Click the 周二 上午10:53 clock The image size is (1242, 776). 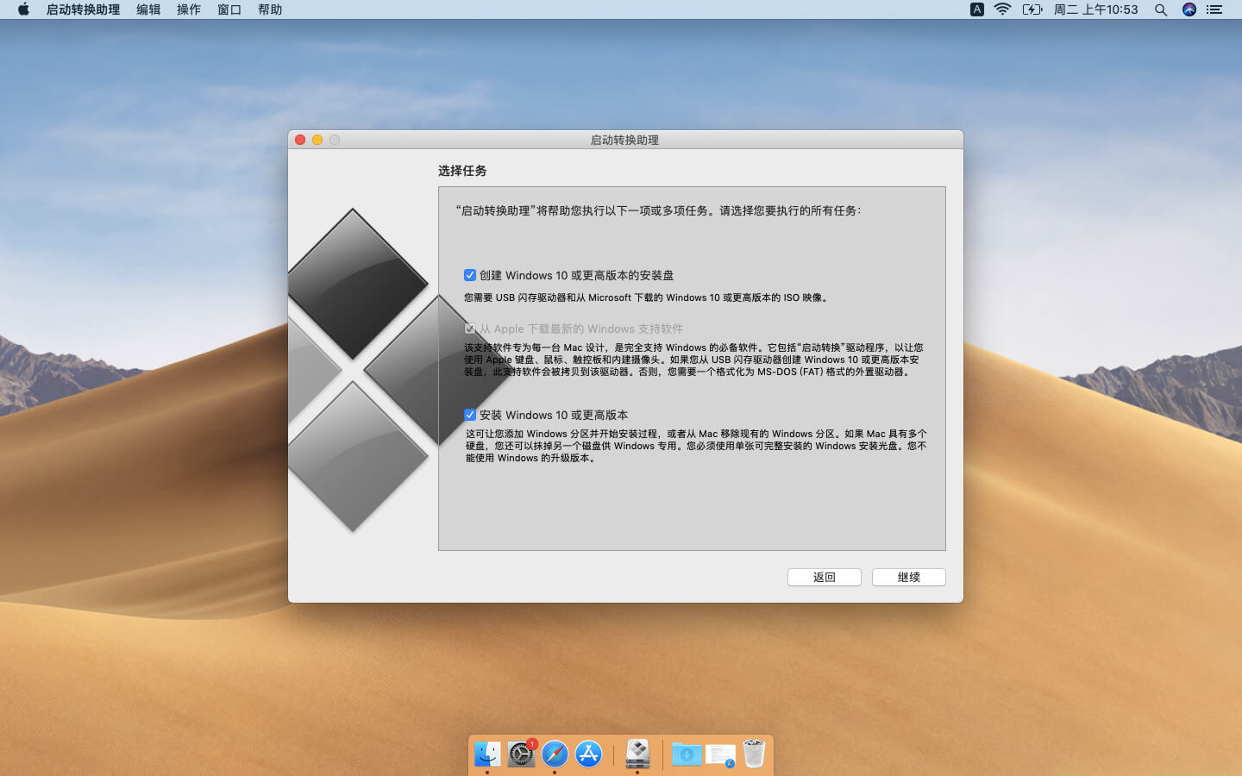[x=1096, y=9]
